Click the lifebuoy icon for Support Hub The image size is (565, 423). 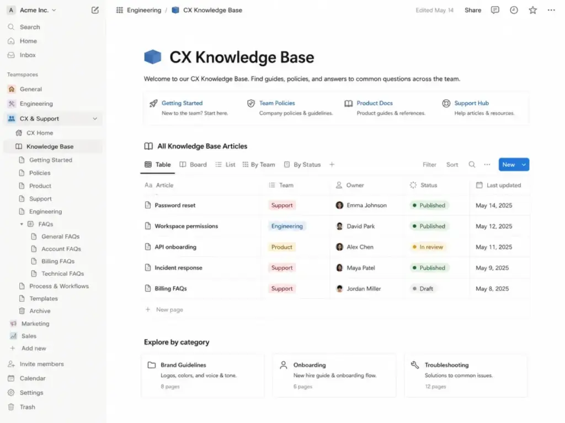point(446,104)
